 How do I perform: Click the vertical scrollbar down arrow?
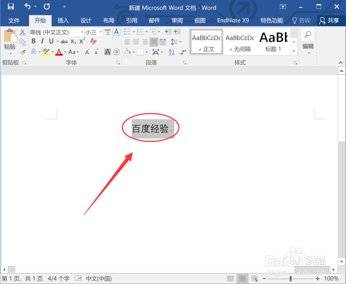click(342, 262)
